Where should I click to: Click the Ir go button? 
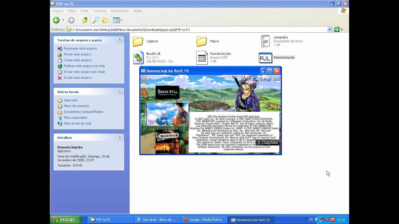(x=339, y=30)
